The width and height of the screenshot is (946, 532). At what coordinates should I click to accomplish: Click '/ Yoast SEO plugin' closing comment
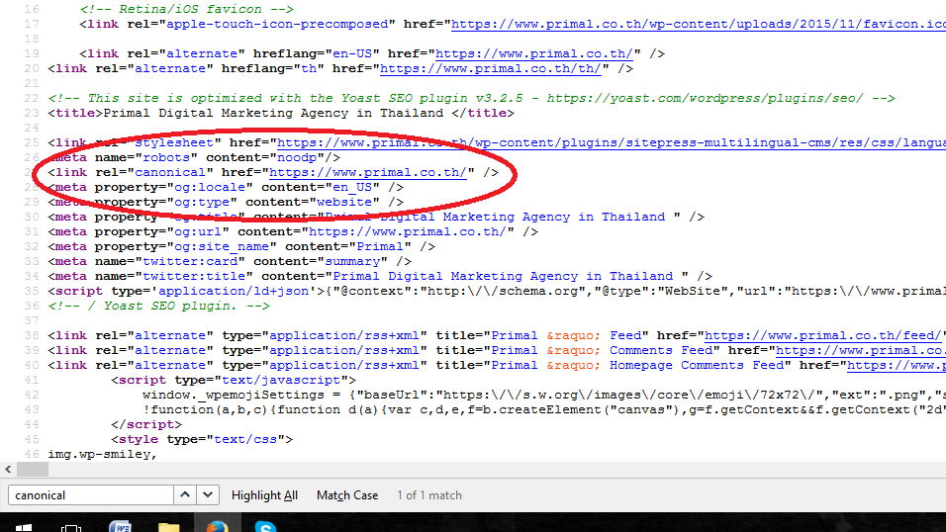(159, 306)
